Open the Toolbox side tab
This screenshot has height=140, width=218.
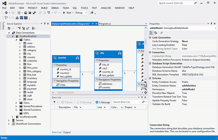[3, 26]
